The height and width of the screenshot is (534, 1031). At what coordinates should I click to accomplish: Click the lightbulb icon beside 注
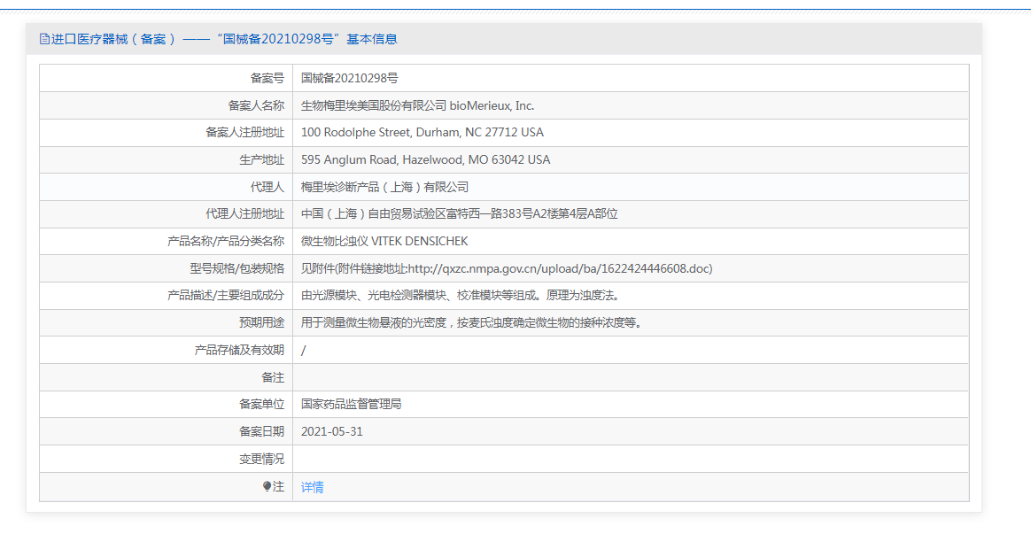pyautogui.click(x=267, y=487)
